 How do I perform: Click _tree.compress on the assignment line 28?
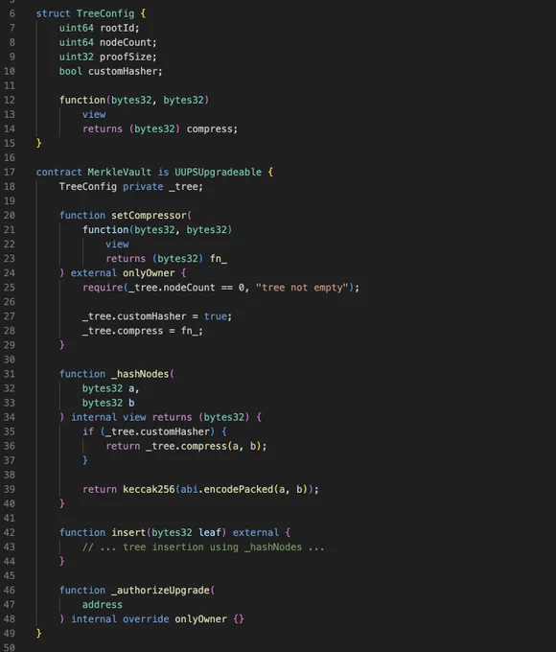pyautogui.click(x=123, y=331)
